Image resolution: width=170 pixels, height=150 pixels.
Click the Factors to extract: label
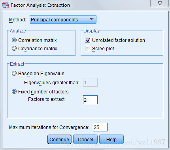point(47,99)
